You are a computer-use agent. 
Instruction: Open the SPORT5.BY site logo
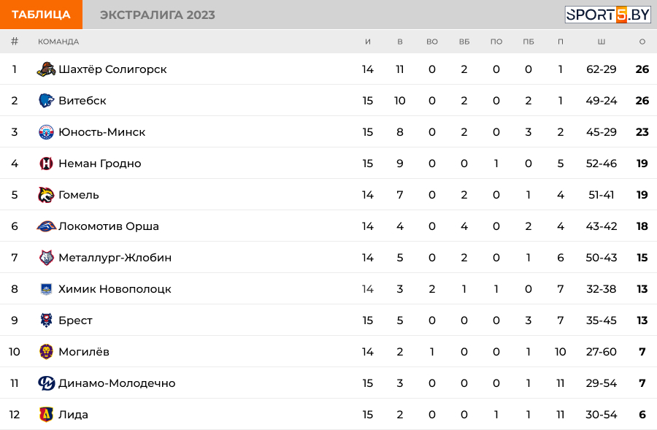pyautogui.click(x=607, y=15)
